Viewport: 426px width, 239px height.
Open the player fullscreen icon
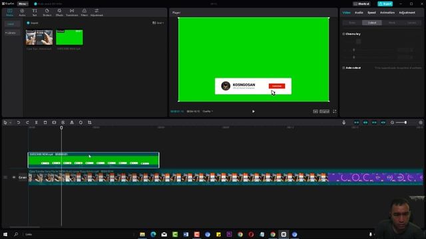click(334, 112)
